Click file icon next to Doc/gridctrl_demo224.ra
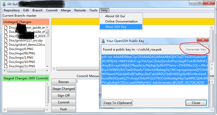 coord(6,45)
